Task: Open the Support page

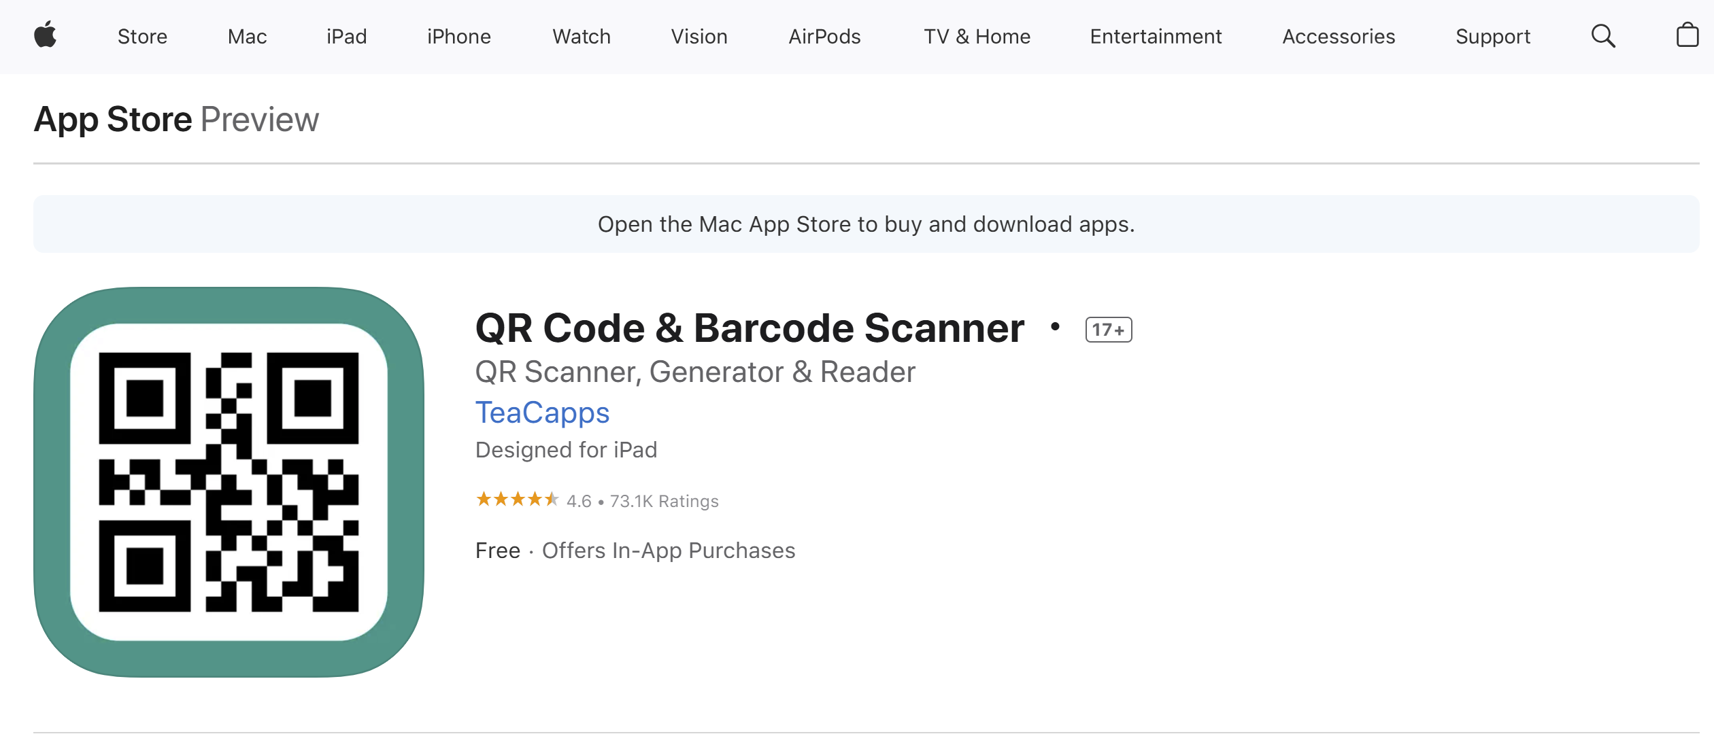Action: [x=1493, y=36]
